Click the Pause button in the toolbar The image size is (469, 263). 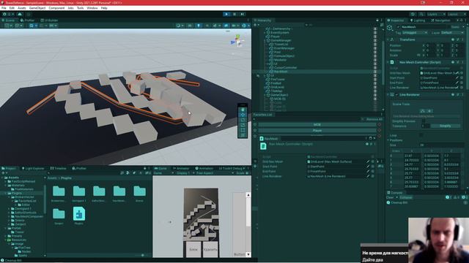234,14
